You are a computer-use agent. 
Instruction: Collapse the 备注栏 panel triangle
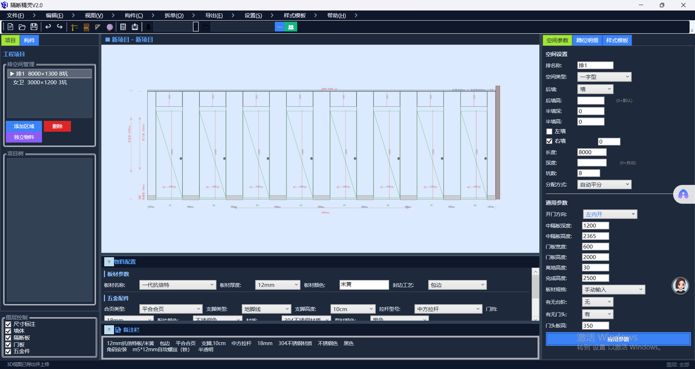coord(109,330)
